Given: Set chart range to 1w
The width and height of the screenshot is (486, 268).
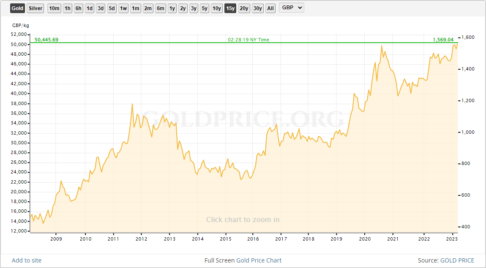Looking at the screenshot, I should [123, 8].
